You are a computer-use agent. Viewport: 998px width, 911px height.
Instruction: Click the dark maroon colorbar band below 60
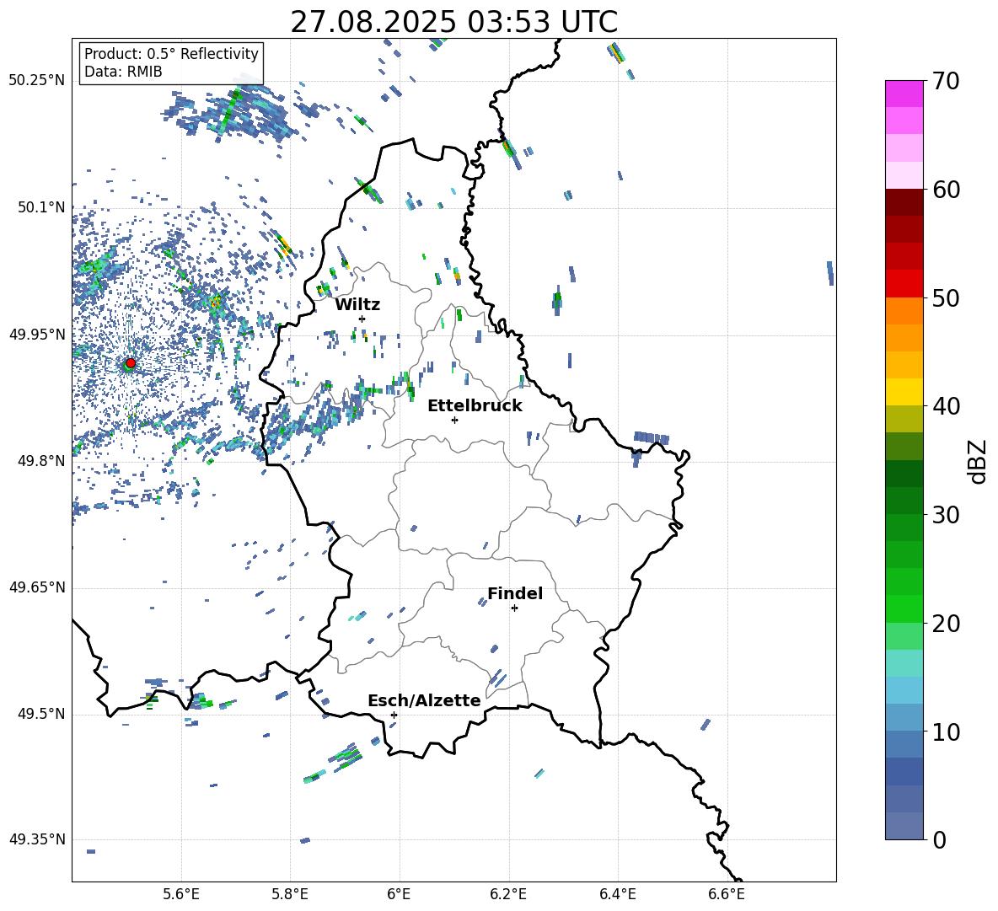point(904,202)
